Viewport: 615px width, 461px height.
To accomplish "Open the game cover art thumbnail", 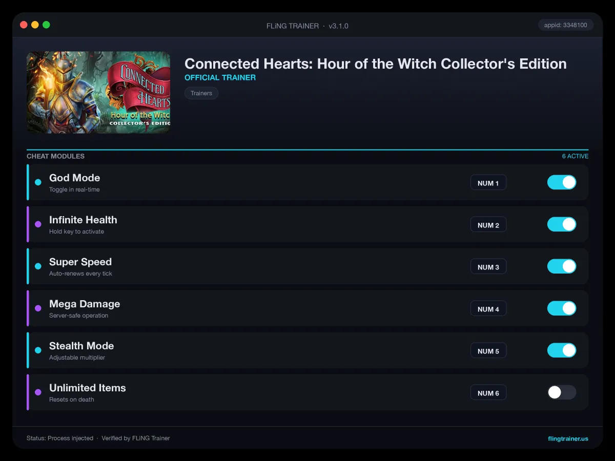I will (98, 92).
